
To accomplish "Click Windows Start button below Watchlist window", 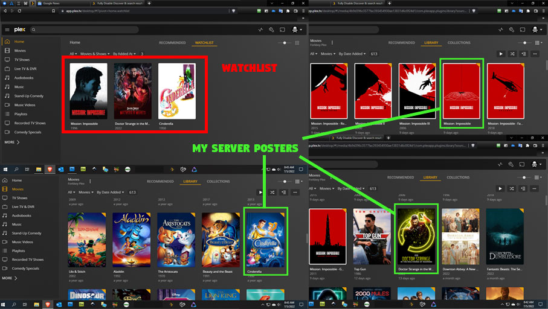I will click(5, 170).
